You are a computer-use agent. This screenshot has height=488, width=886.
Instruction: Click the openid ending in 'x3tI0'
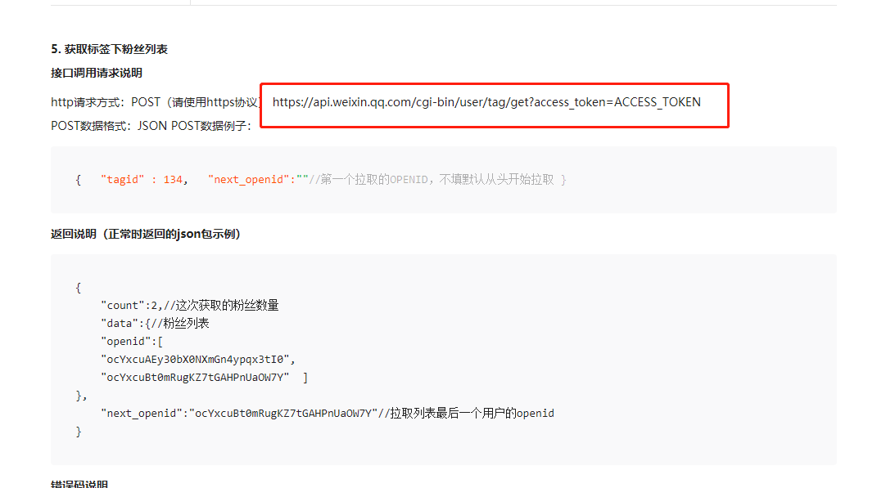pyautogui.click(x=198, y=360)
